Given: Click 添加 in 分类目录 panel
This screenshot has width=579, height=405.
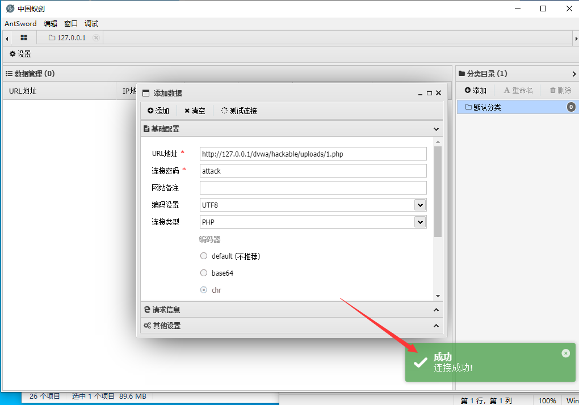Looking at the screenshot, I should click(x=476, y=90).
